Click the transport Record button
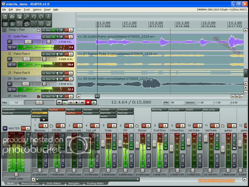 click(x=88, y=103)
